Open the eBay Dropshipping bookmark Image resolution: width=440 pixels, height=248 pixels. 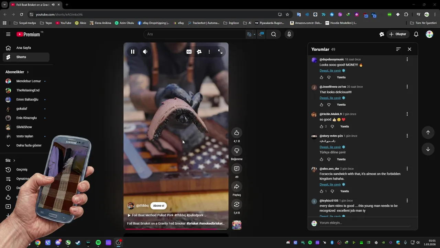pos(154,23)
